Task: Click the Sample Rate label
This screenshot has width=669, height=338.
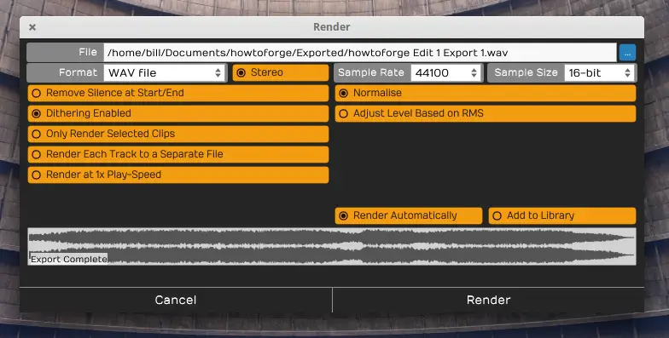Action: [x=370, y=72]
